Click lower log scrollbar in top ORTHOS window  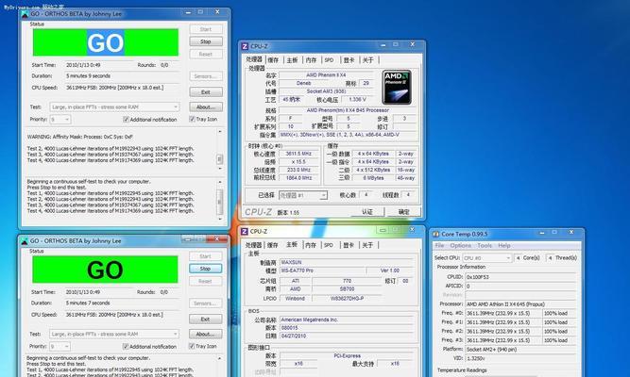click(x=219, y=200)
